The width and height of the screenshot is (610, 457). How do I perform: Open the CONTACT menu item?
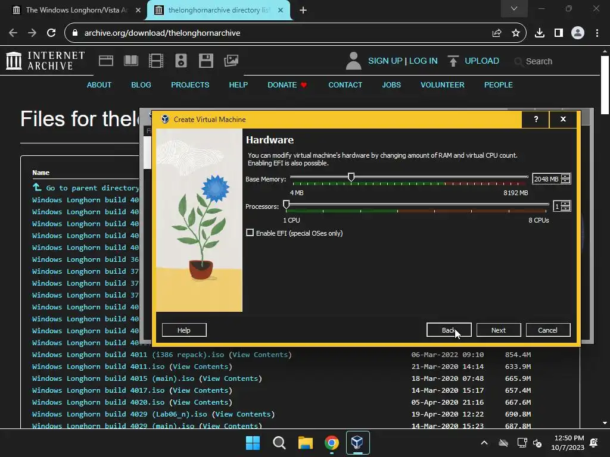(345, 84)
